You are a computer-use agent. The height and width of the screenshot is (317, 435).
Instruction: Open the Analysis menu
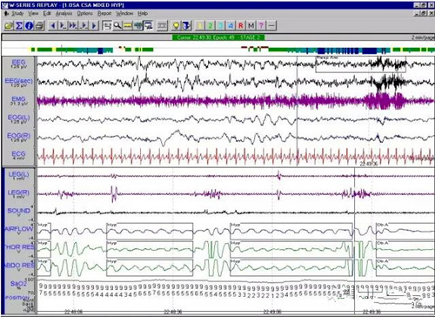click(64, 13)
